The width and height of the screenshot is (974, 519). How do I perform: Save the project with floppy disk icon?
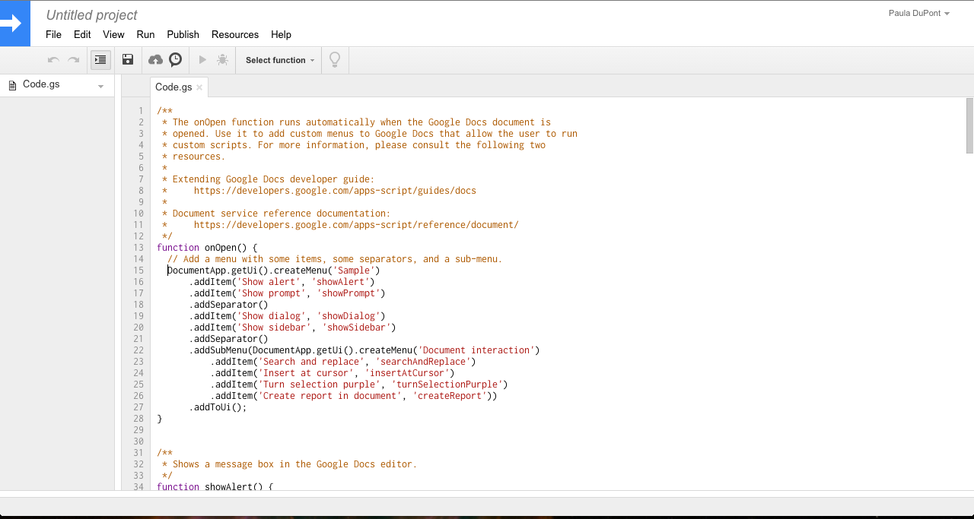click(x=128, y=60)
